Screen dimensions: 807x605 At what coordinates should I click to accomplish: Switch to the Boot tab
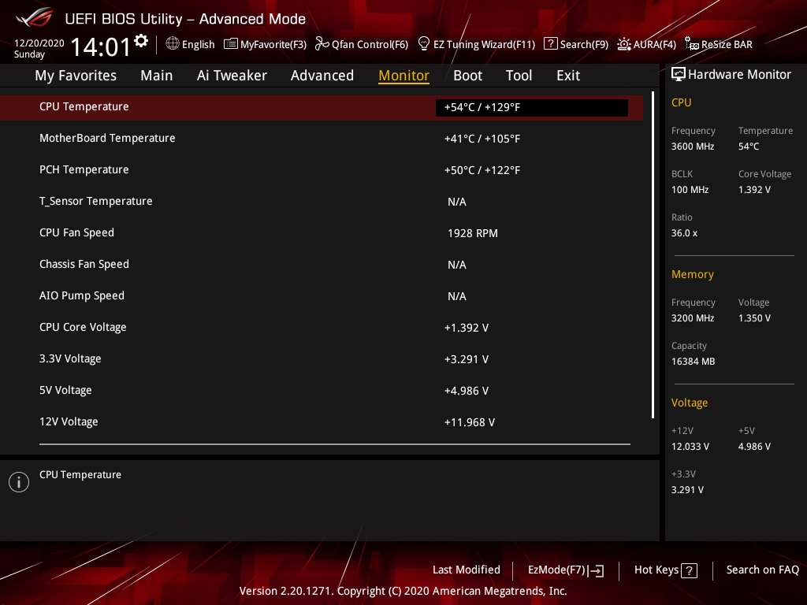point(467,76)
